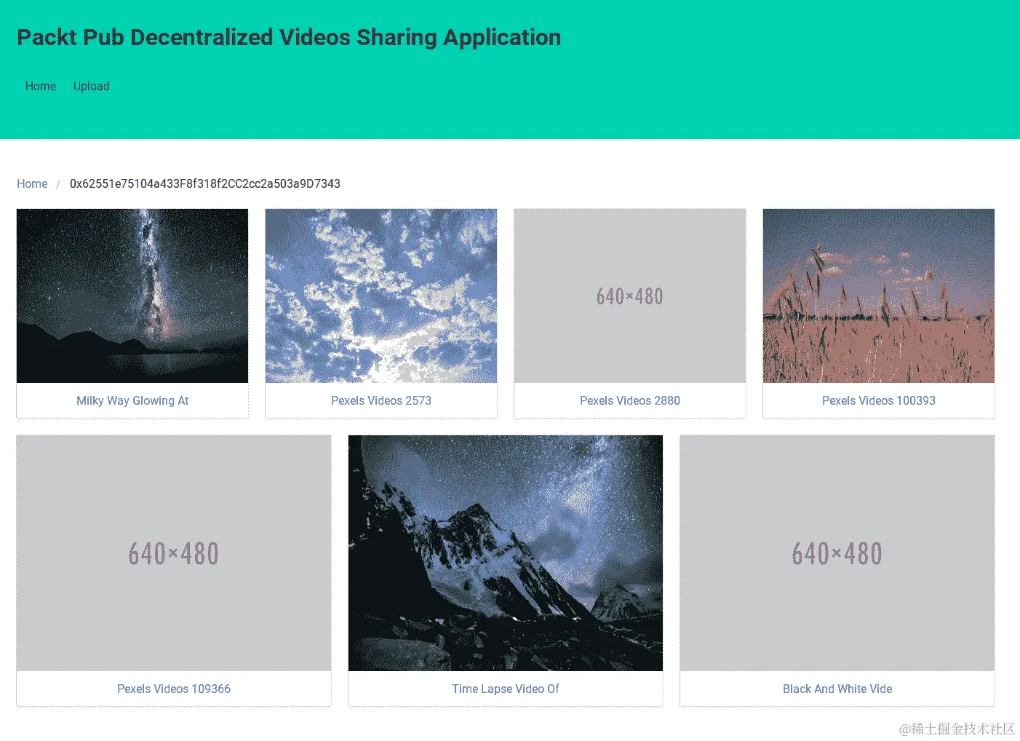1020x741 pixels.
Task: Follow the Milky Way Glowing At link
Action: (132, 400)
